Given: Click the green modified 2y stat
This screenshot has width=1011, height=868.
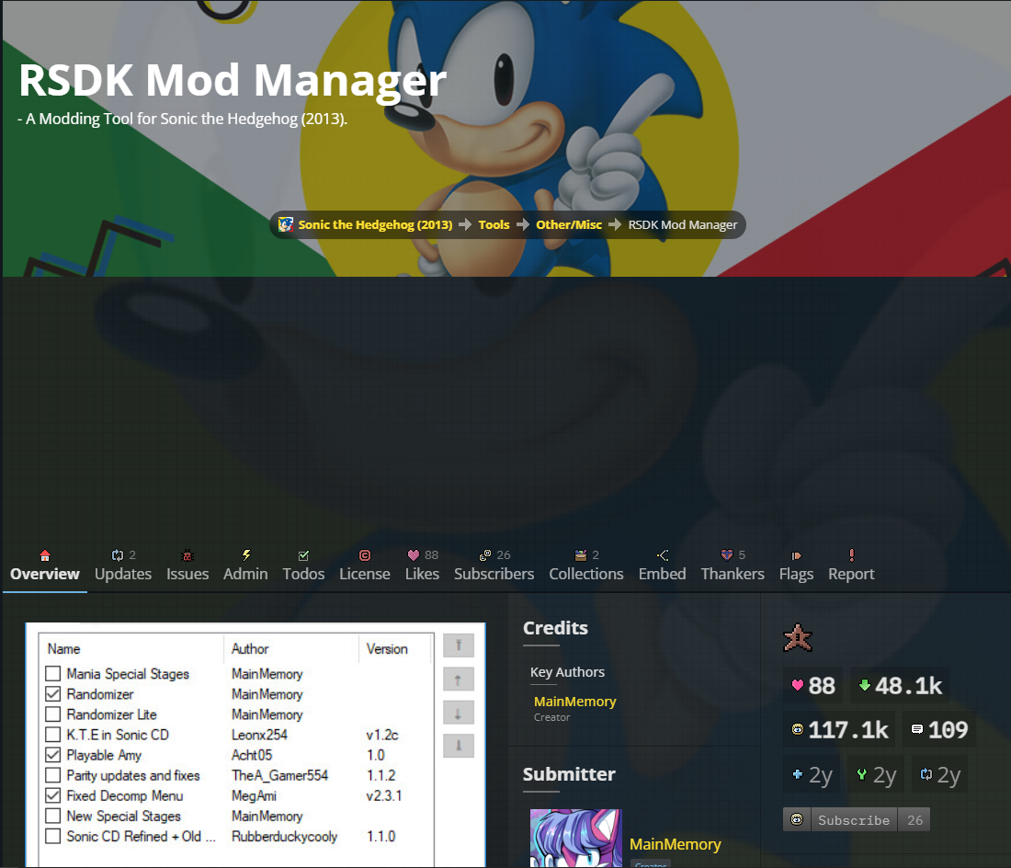Looking at the screenshot, I should [876, 774].
